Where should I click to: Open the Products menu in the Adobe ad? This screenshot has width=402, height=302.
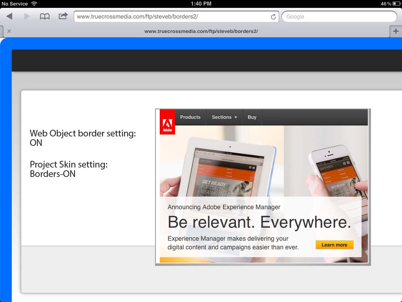tap(190, 117)
